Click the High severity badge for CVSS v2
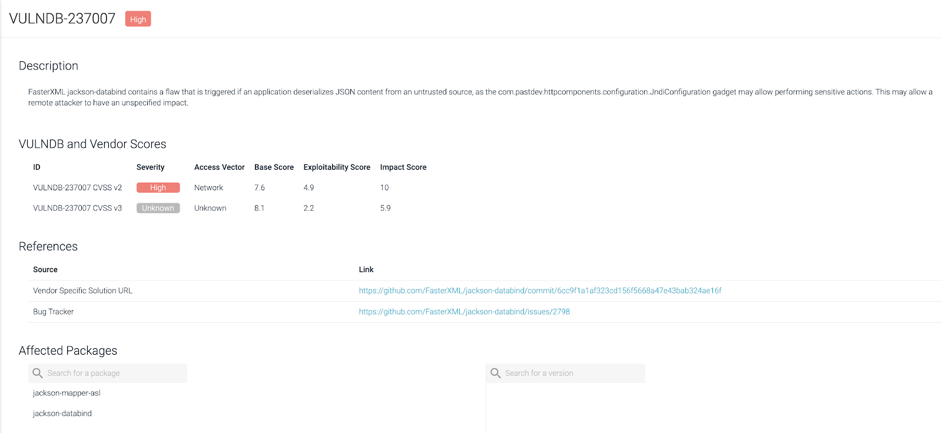 [x=158, y=187]
